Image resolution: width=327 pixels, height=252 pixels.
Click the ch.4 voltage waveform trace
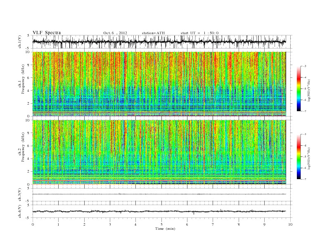pyautogui.click(x=159, y=211)
